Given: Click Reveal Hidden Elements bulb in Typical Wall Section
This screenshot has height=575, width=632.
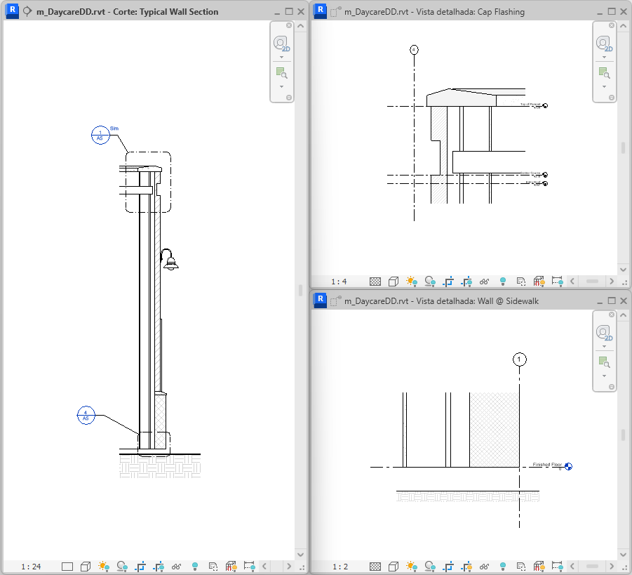Looking at the screenshot, I should point(195,567).
